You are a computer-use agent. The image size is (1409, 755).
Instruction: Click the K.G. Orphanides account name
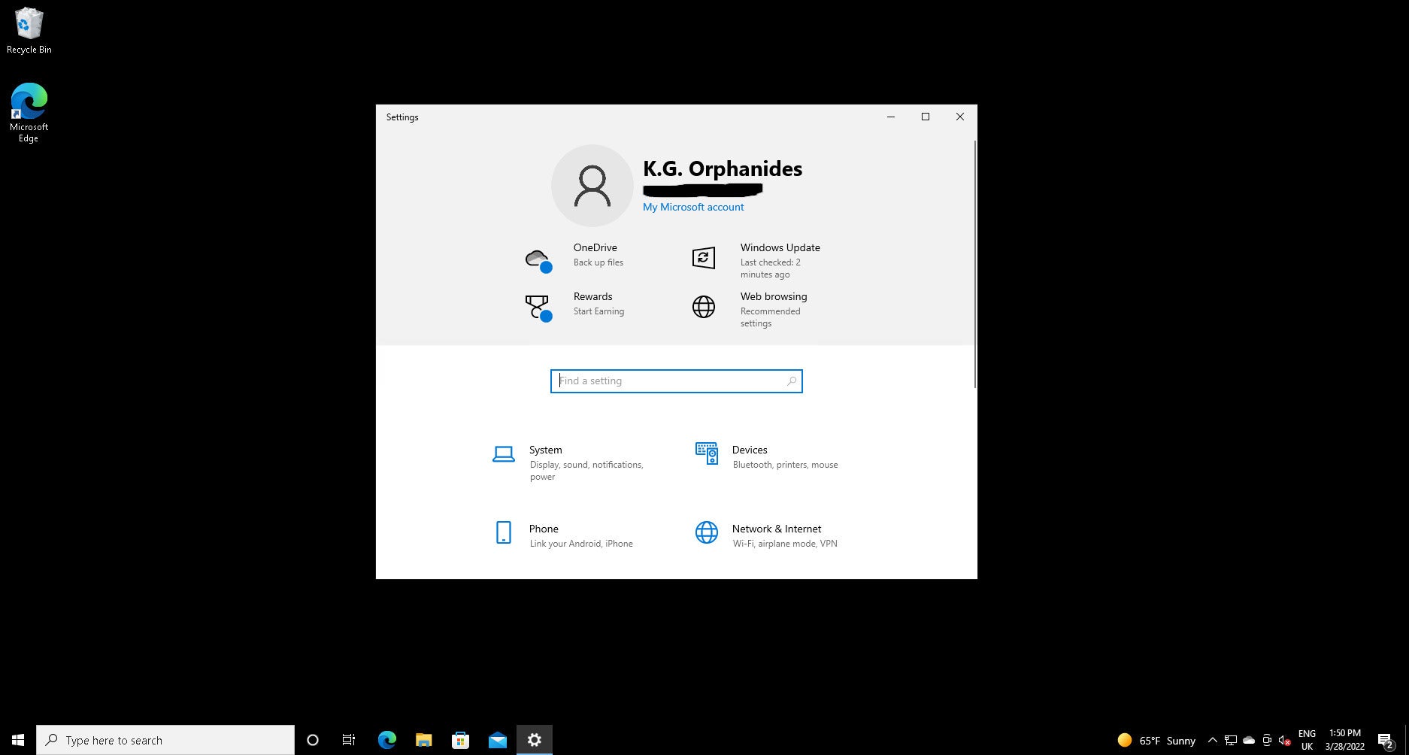pyautogui.click(x=723, y=168)
